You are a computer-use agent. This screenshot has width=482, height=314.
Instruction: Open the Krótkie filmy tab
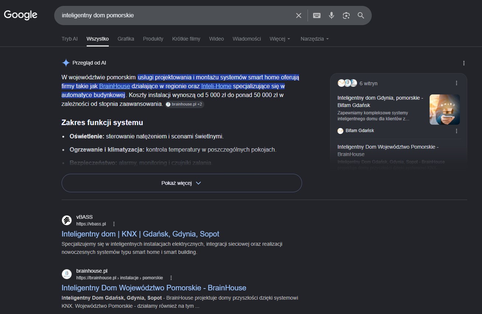click(186, 39)
